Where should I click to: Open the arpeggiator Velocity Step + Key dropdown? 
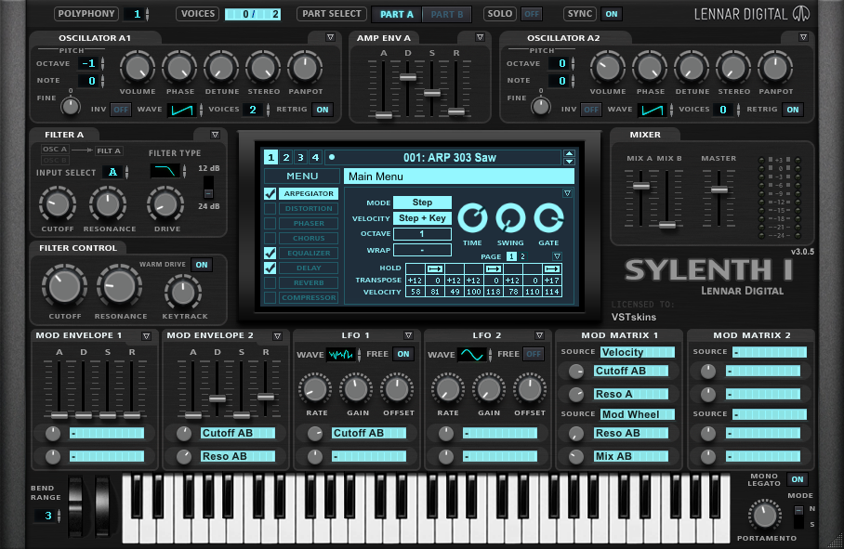(x=423, y=217)
